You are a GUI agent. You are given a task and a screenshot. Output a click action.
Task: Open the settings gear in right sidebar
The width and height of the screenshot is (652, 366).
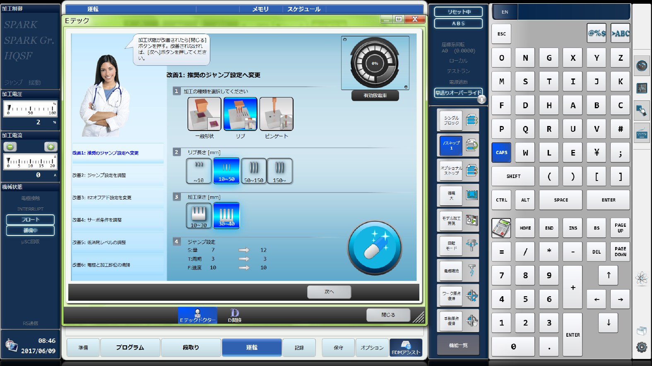tap(642, 347)
